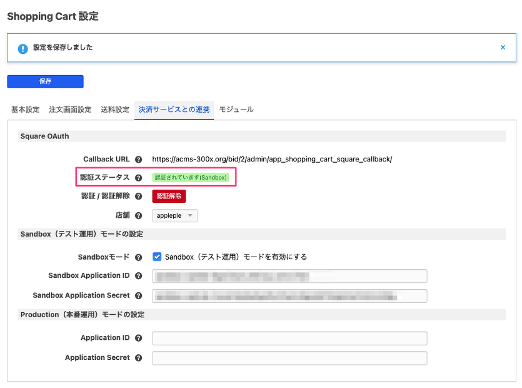The image size is (522, 388).
Task: Open help for Sandboxモード setting
Action: [x=138, y=257]
